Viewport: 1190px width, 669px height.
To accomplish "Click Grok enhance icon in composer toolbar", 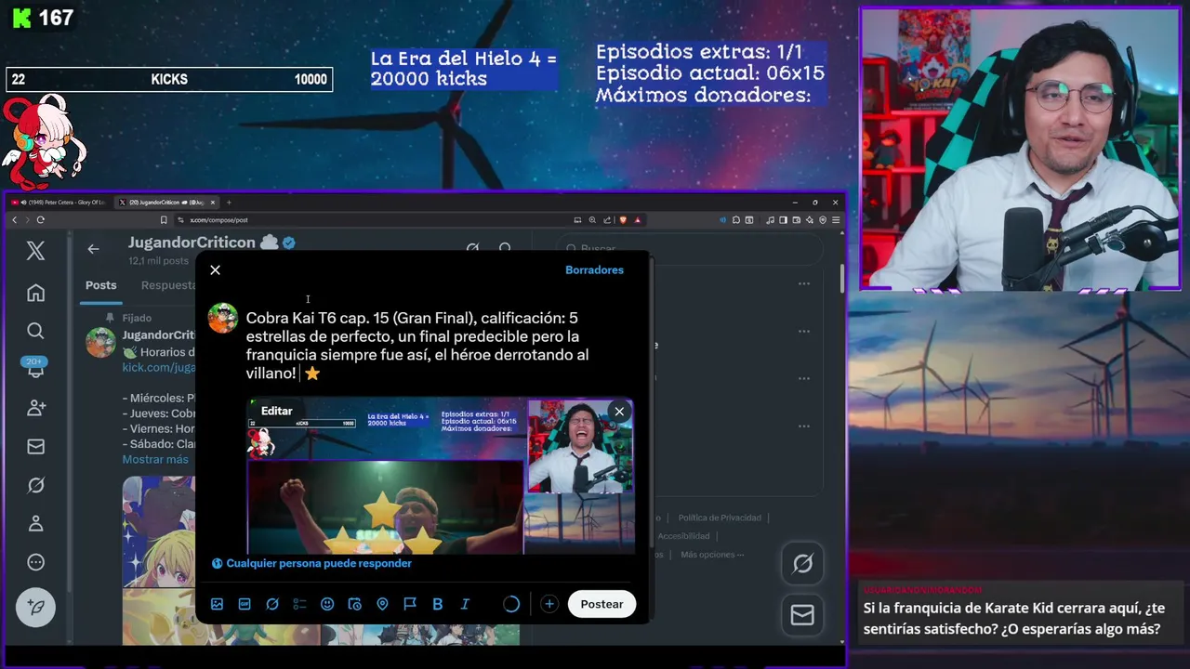I will (x=272, y=604).
